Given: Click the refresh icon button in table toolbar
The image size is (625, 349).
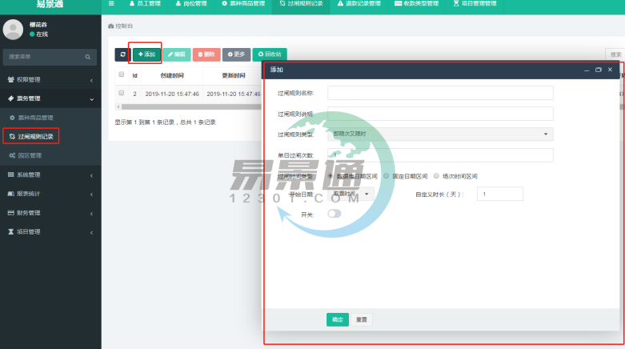Looking at the screenshot, I should pos(122,54).
